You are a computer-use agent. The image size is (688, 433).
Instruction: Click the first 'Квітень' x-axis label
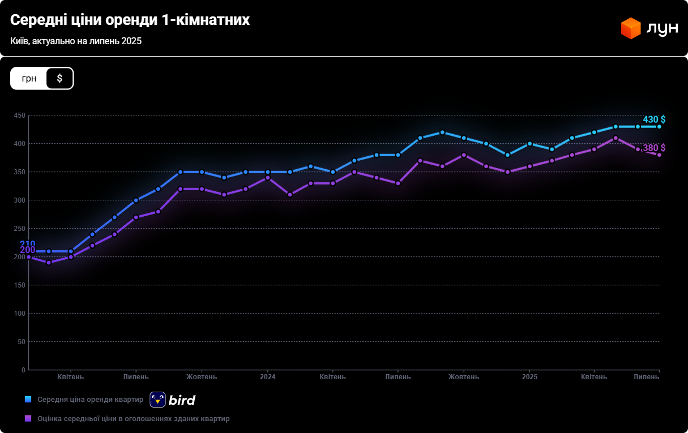(x=71, y=377)
